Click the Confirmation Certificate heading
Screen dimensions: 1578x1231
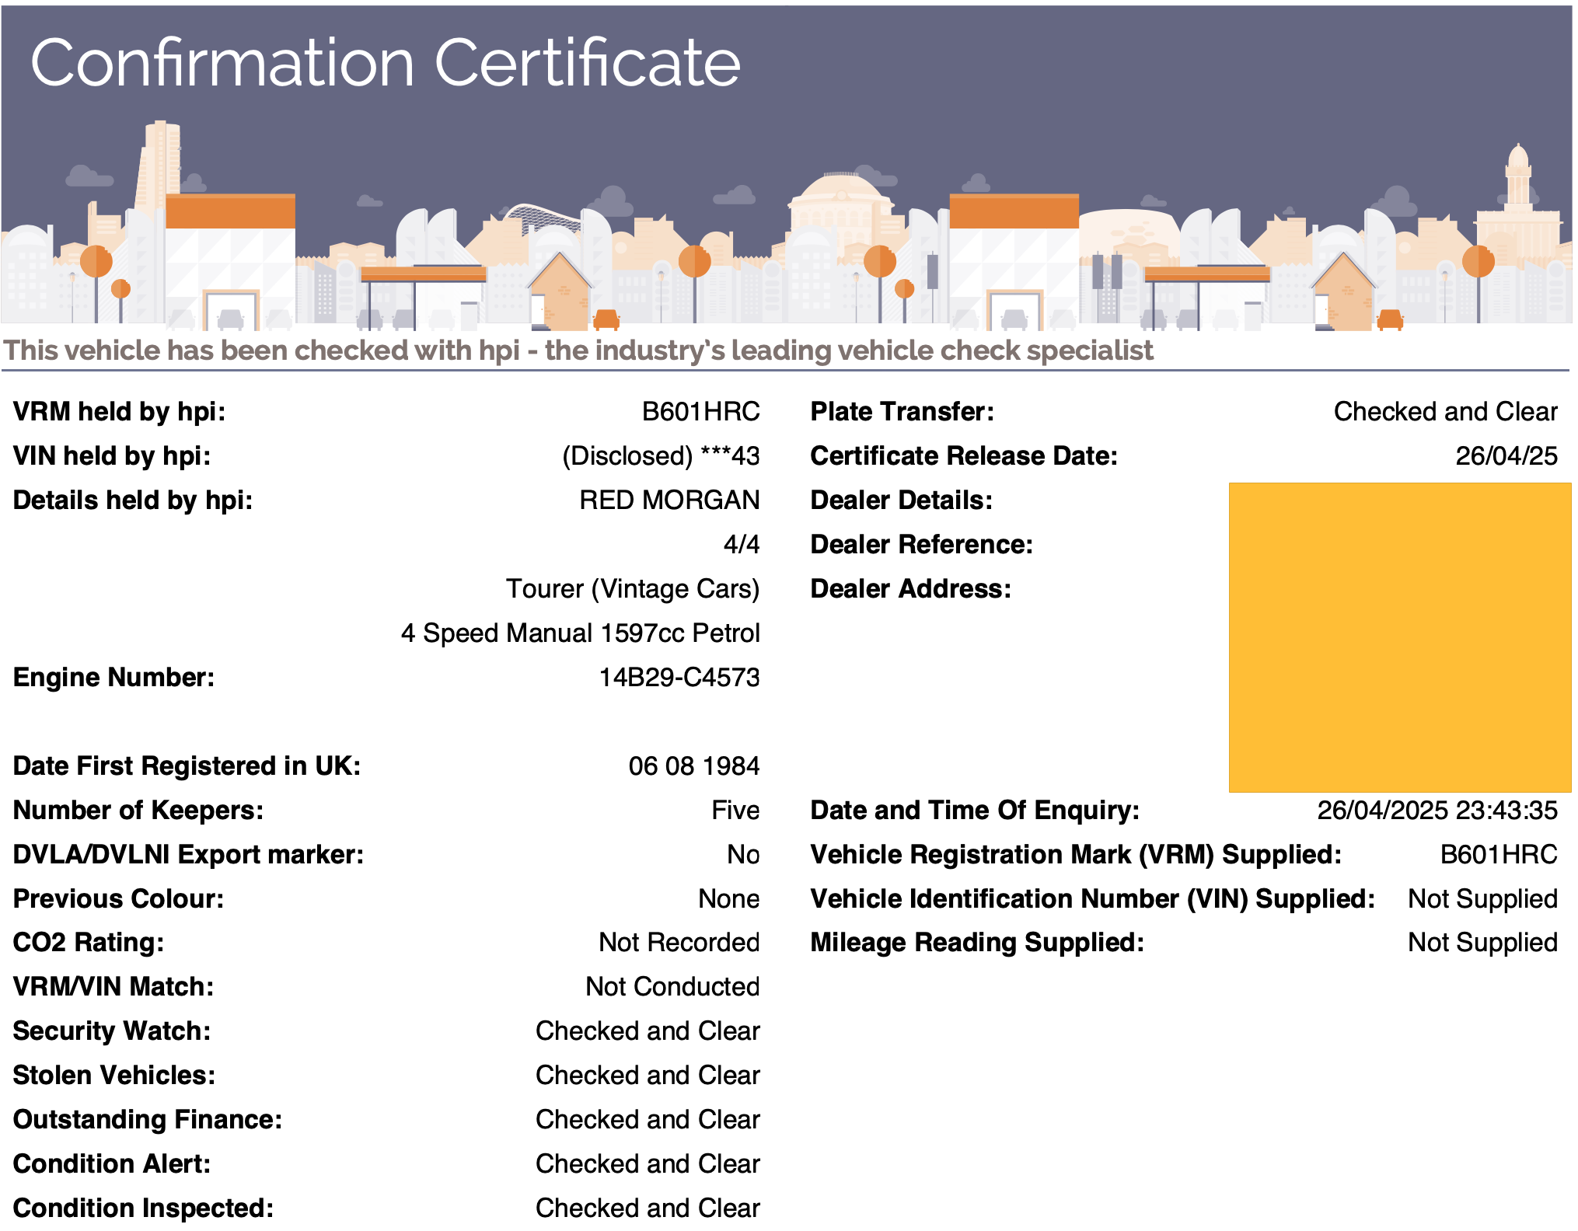385,63
